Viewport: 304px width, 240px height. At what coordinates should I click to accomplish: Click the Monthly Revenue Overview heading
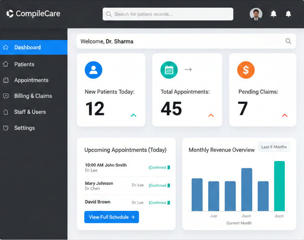click(x=221, y=150)
